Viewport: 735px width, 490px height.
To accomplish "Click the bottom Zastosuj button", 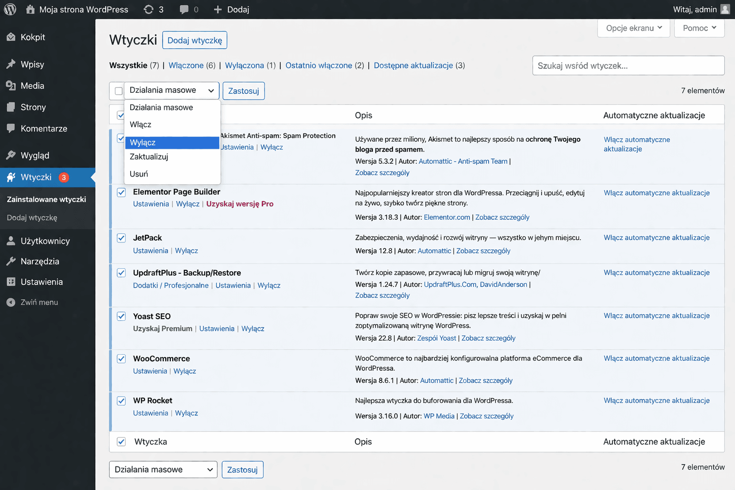I will tap(243, 470).
